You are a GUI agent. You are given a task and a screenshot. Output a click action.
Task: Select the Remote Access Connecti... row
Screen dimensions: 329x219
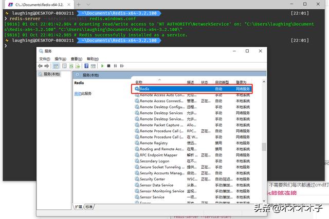tap(192, 101)
